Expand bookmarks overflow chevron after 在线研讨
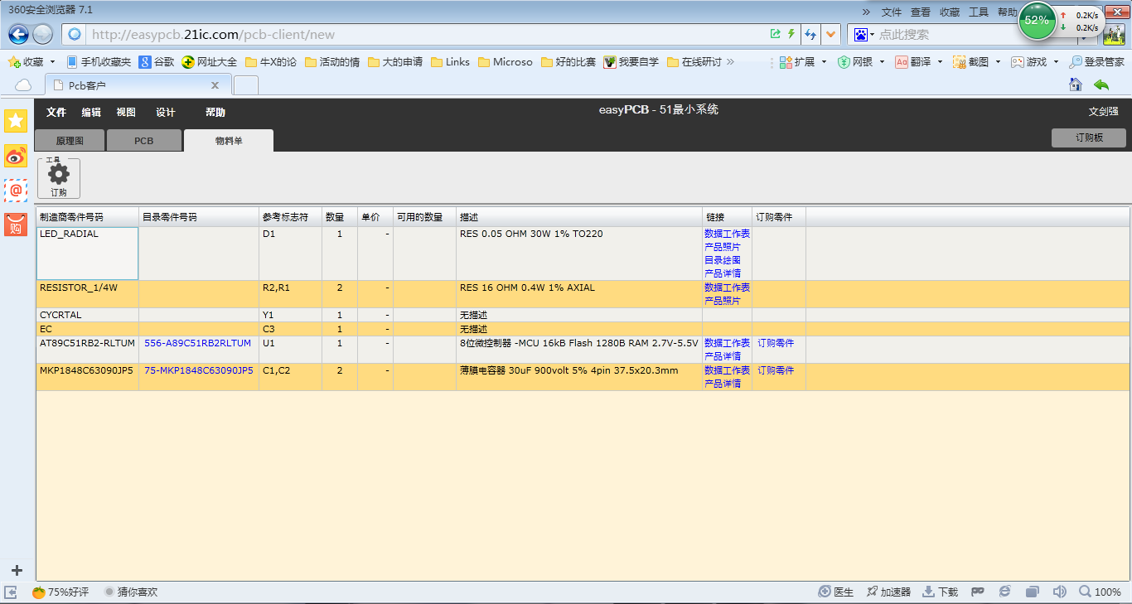Screen dimensions: 1132x604 coord(730,61)
